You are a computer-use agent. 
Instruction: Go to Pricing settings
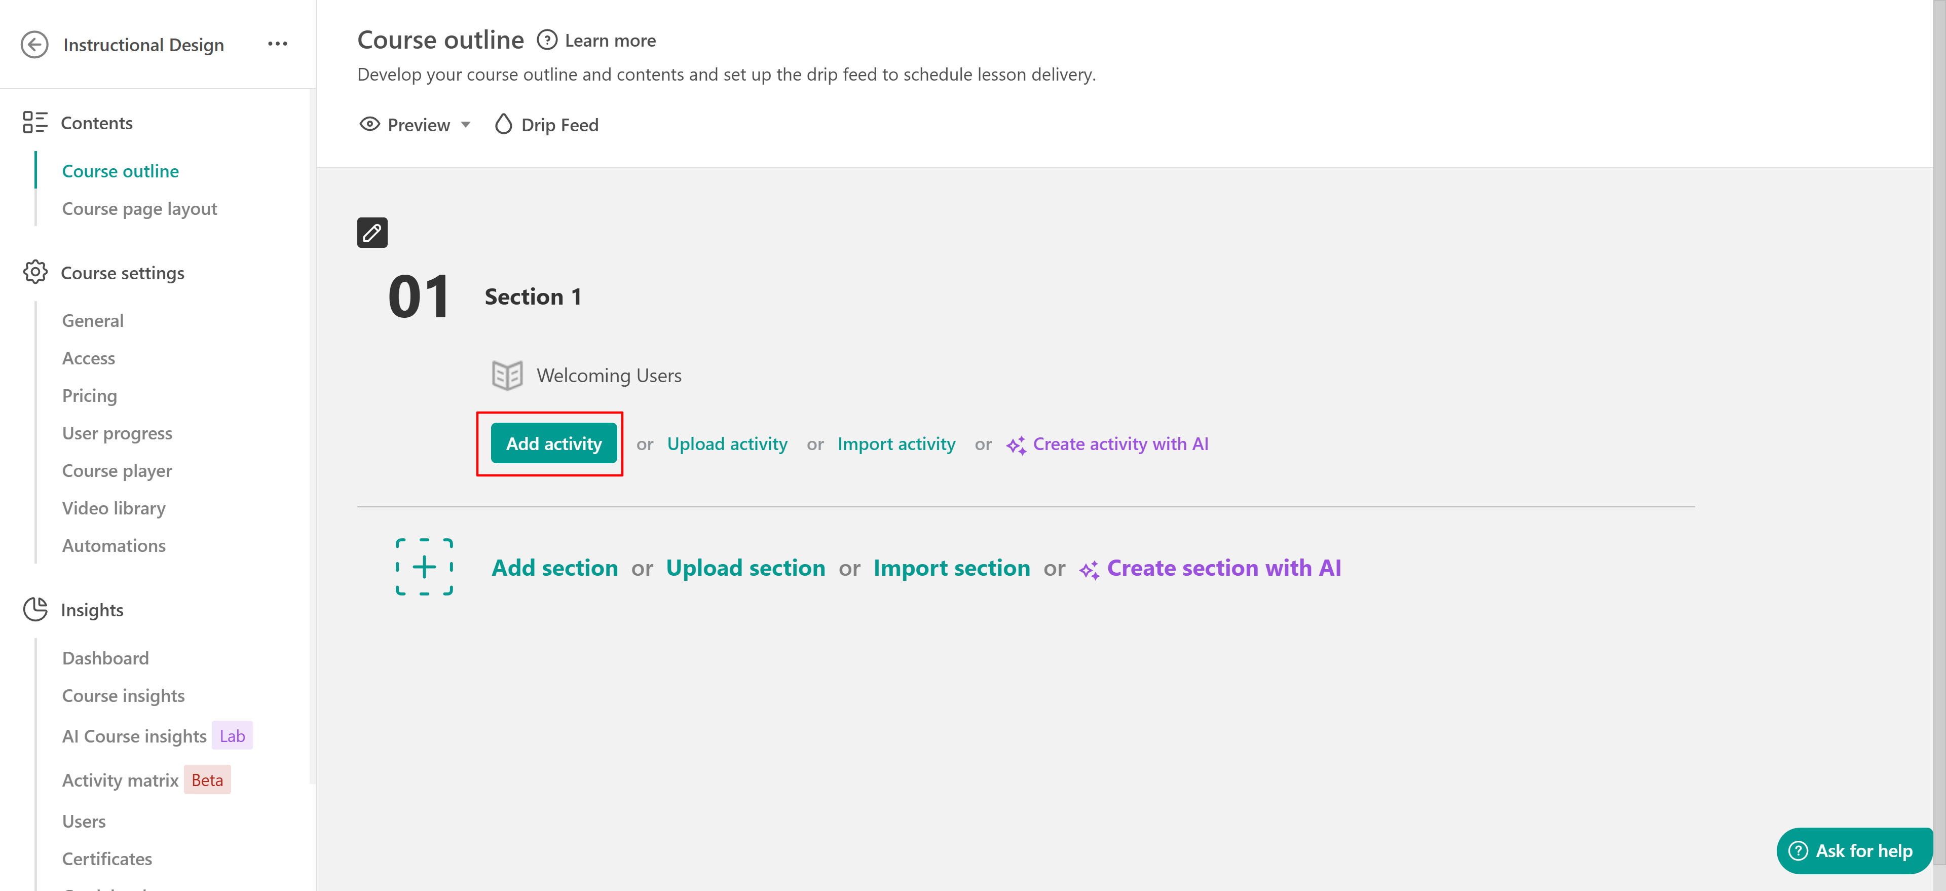point(89,395)
